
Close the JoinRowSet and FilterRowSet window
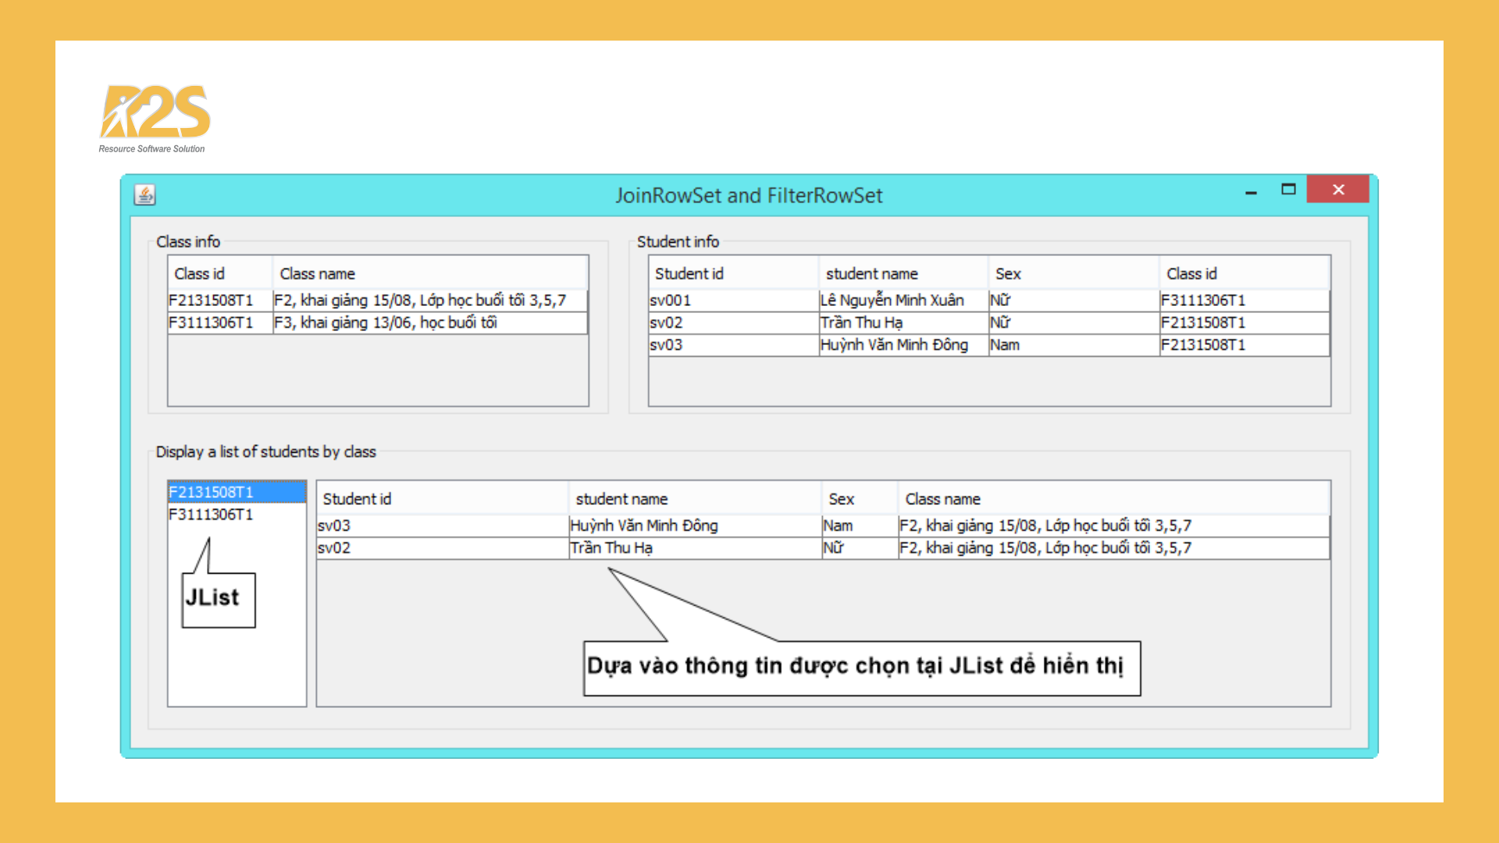coord(1337,190)
